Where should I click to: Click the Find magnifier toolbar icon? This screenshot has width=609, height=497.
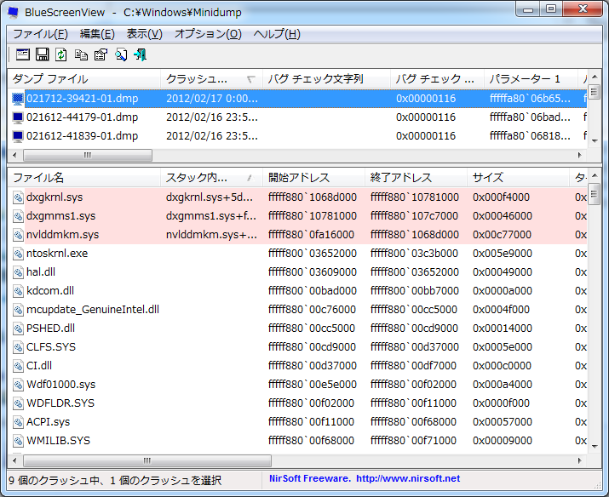tap(120, 54)
